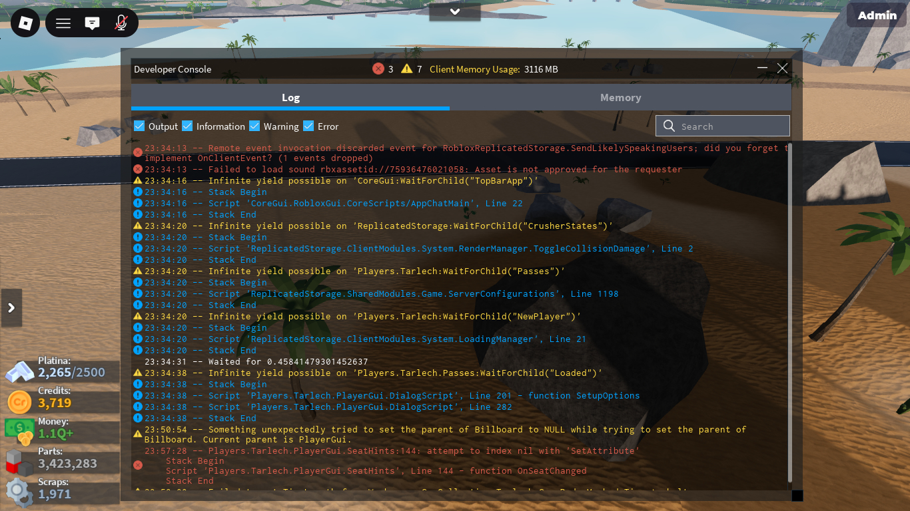
Task: Uncheck the Output filter checkbox
Action: [139, 126]
